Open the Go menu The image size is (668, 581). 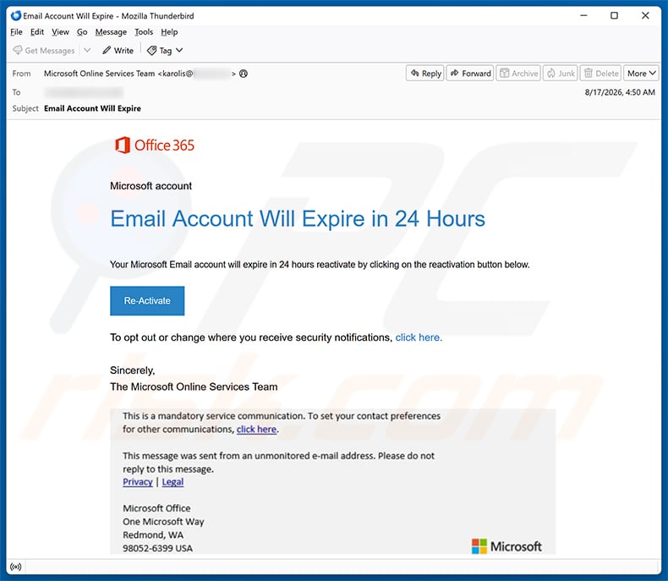coord(82,32)
